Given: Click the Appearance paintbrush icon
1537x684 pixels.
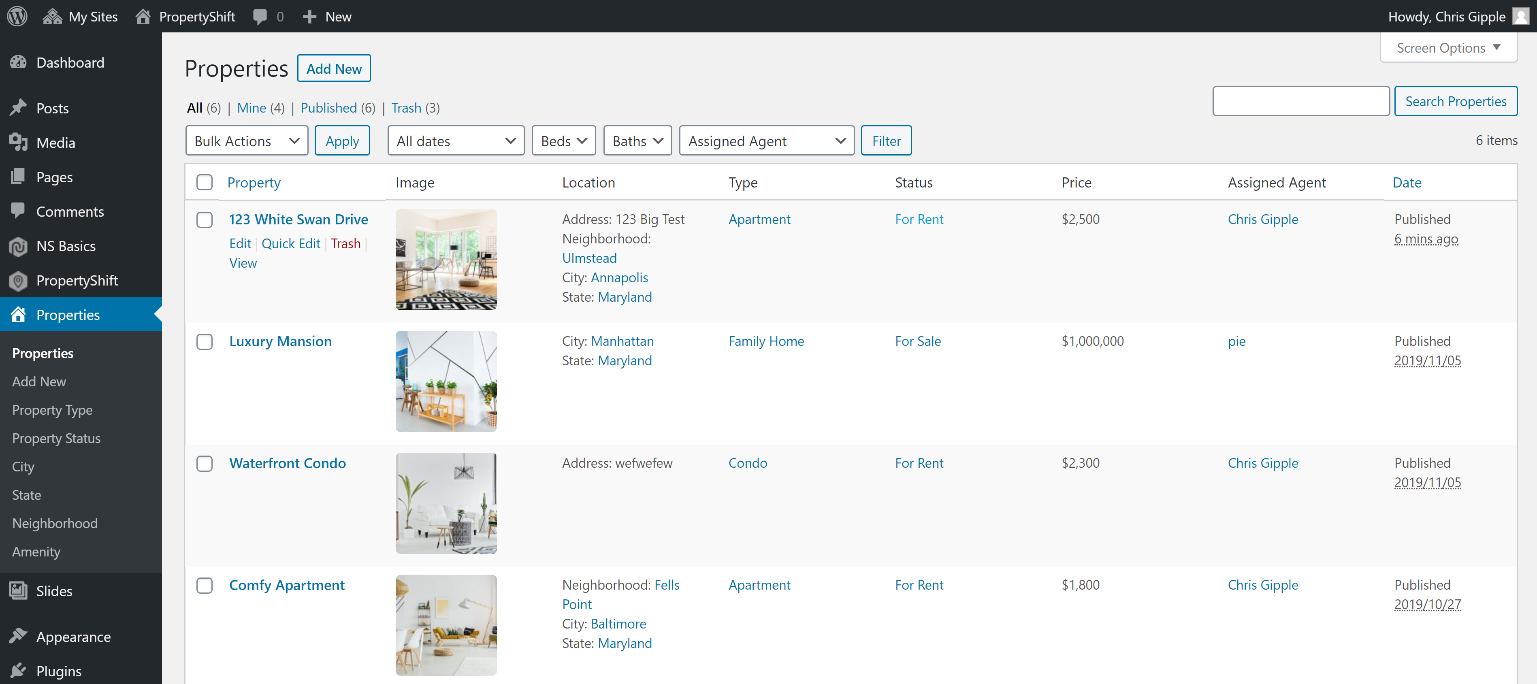Looking at the screenshot, I should pyautogui.click(x=19, y=636).
